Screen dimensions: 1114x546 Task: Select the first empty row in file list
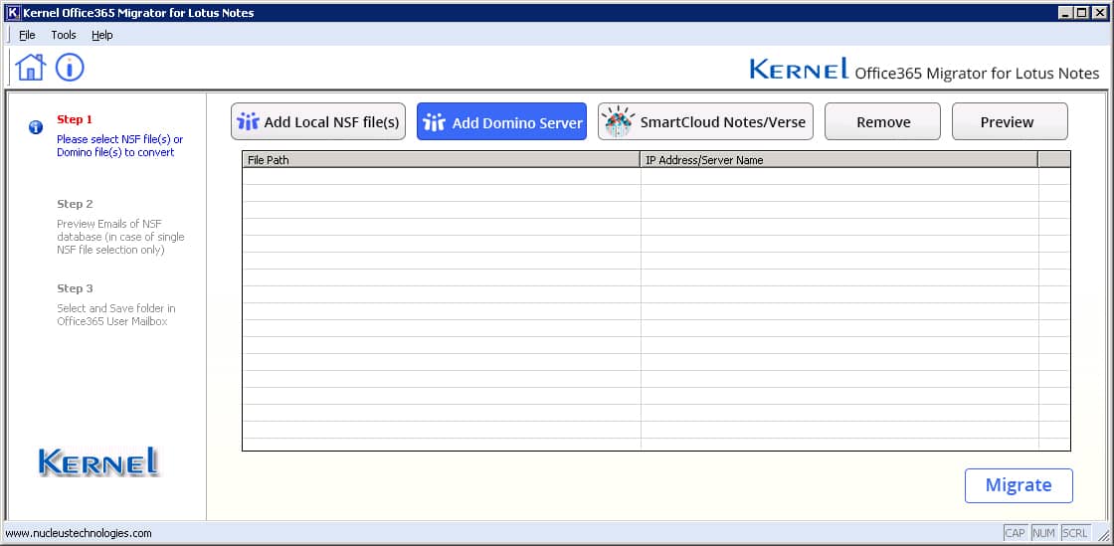coord(441,176)
